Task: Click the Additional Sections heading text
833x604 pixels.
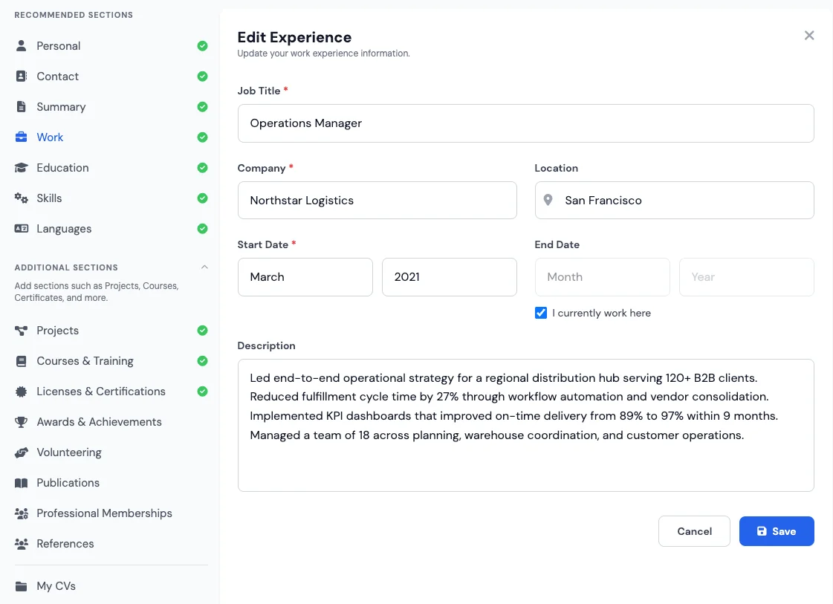Action: (x=66, y=267)
